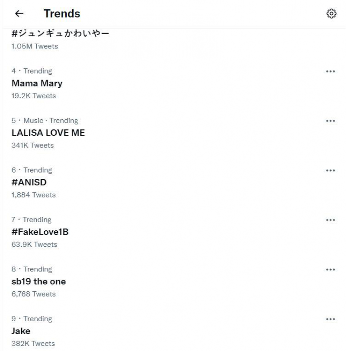
Task: View the #FakeLove1B hashtag trend
Action: 40,232
